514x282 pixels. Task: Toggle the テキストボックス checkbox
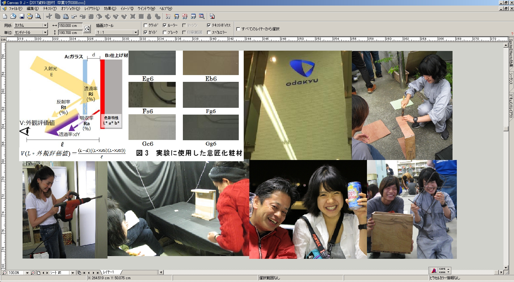[x=209, y=25]
